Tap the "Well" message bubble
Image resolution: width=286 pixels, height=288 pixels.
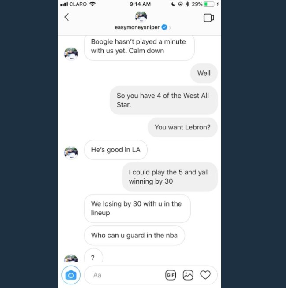(x=204, y=73)
